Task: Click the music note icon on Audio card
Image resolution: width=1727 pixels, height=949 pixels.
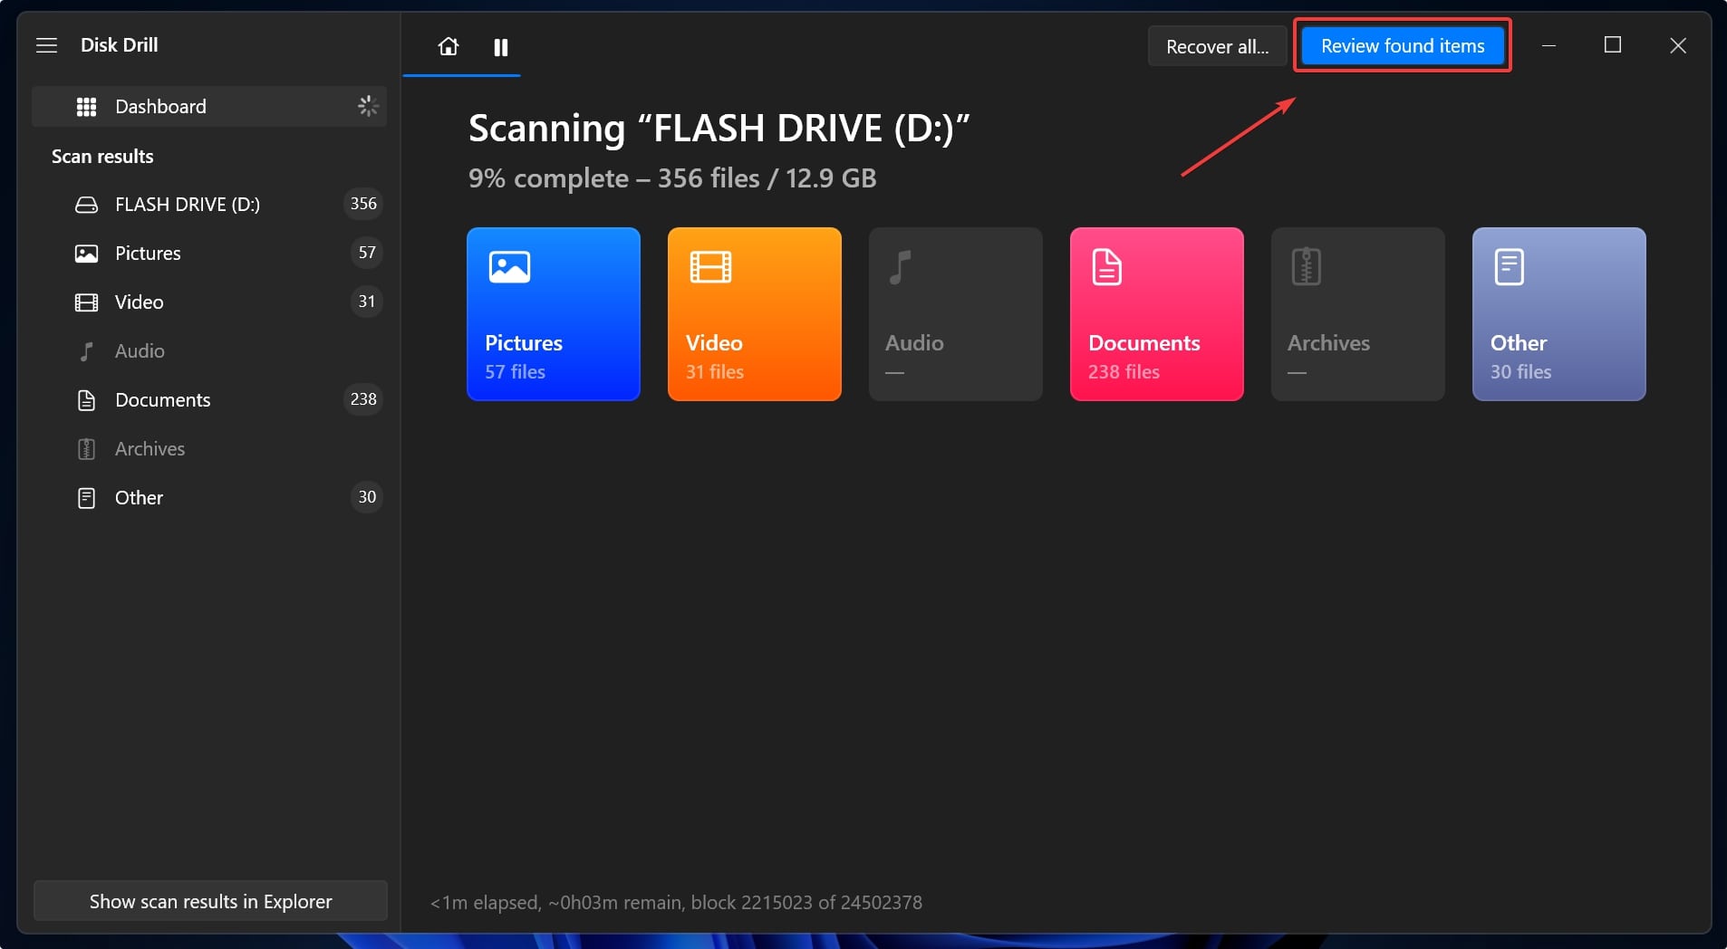Action: coord(900,267)
